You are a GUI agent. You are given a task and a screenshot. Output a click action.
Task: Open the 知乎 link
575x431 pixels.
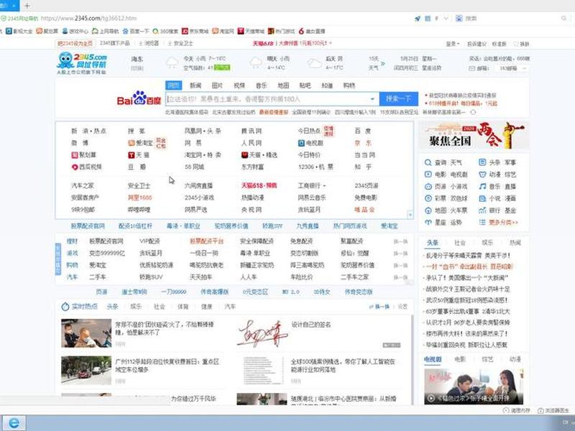[363, 167]
